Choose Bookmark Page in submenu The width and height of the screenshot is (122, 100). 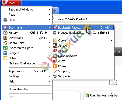click(82, 27)
